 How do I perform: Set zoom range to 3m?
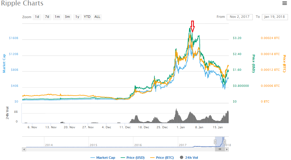pos(67,17)
